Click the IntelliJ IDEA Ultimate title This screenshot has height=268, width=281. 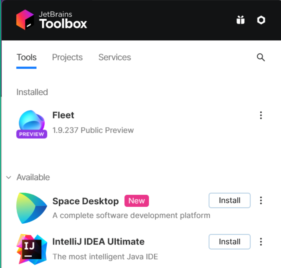[x=98, y=242]
